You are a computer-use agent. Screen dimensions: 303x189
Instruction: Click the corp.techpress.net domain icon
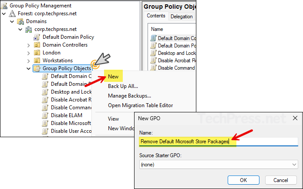29,29
